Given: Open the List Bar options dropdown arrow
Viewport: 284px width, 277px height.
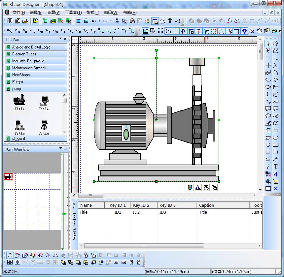Looking at the screenshot, I should click(61, 39).
